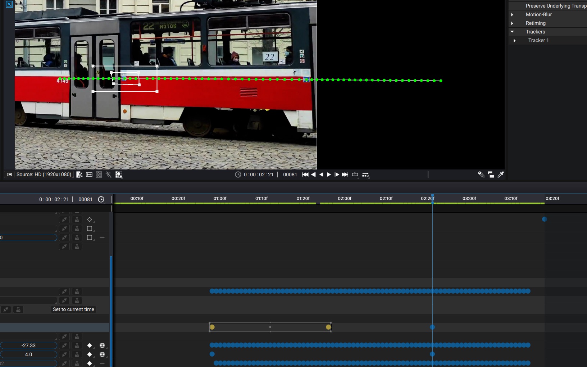Select the Tracker 1 entry

[538, 40]
